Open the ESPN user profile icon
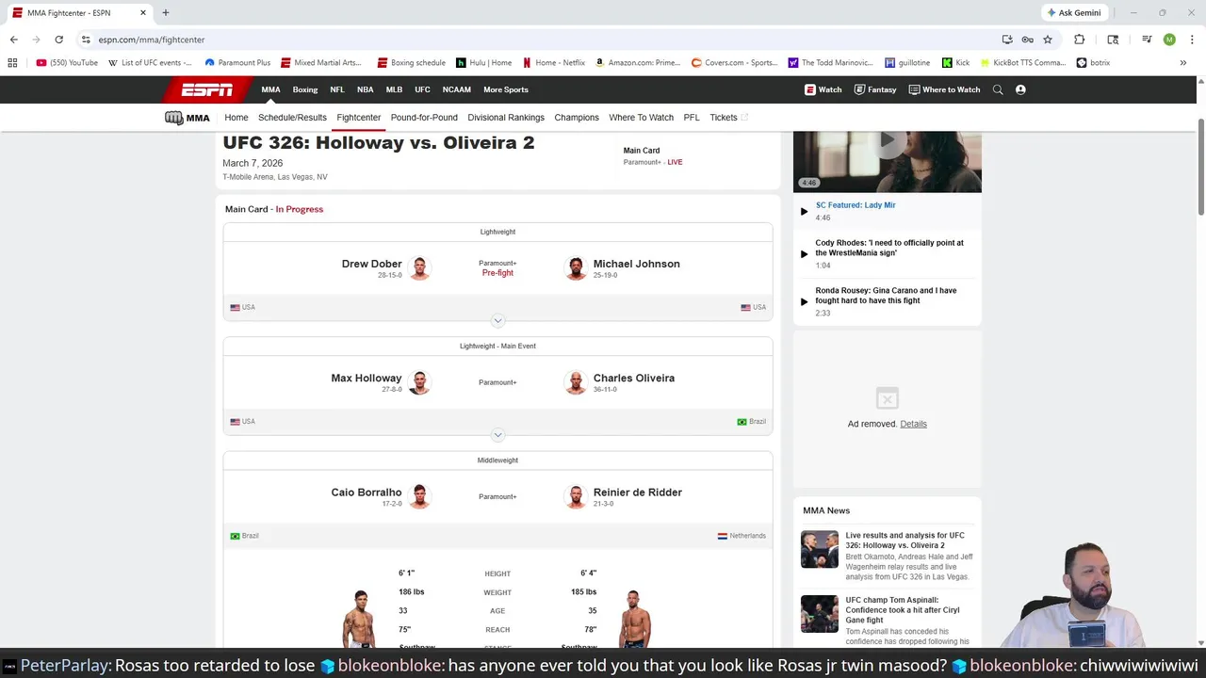The height and width of the screenshot is (678, 1206). click(1020, 89)
